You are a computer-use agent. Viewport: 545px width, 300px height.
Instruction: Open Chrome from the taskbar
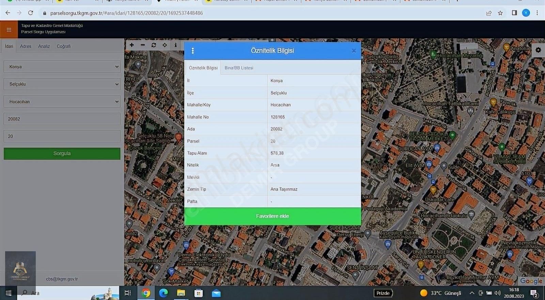click(146, 293)
